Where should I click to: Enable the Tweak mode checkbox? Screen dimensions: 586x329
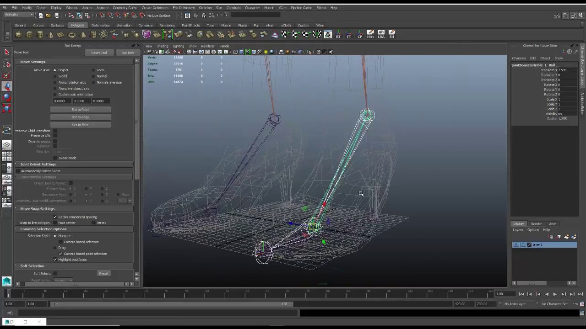(x=55, y=158)
